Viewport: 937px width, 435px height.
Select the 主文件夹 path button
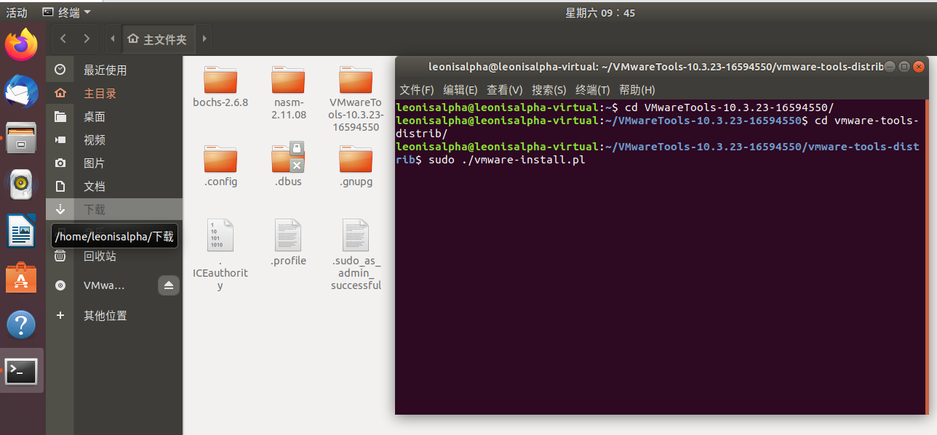tap(158, 39)
